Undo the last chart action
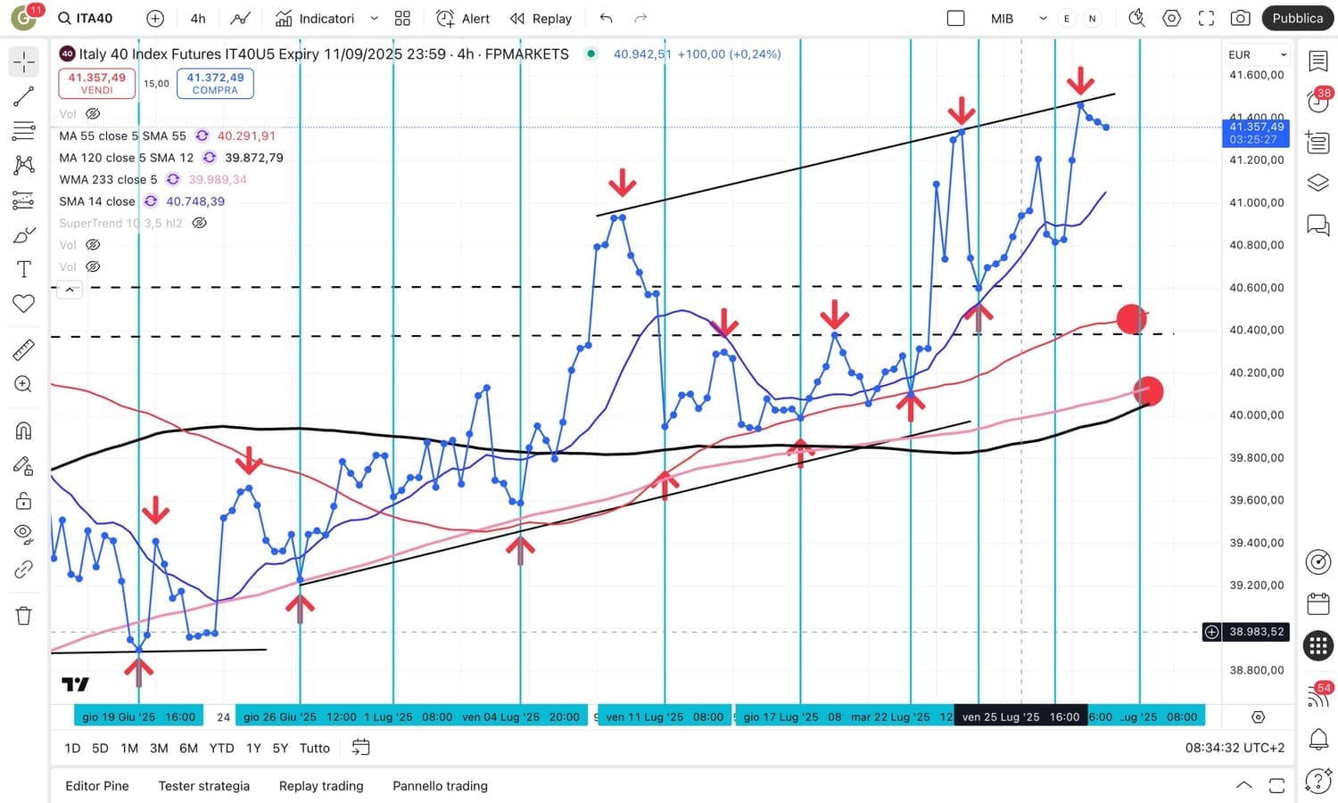Screen dimensions: 1338x803 click(x=607, y=18)
